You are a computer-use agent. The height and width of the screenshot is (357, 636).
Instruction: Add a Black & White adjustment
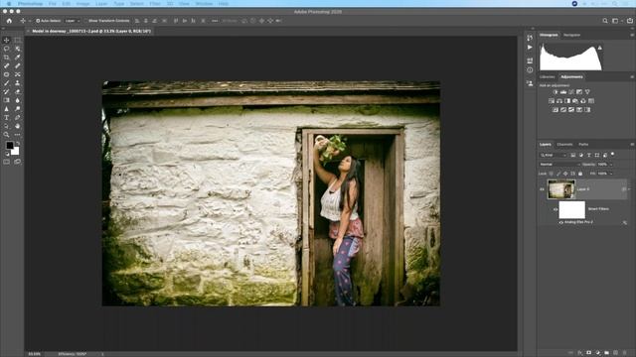[x=567, y=101]
